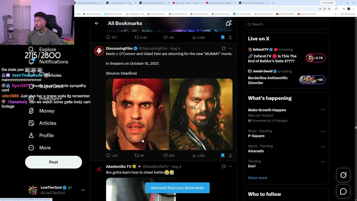The width and height of the screenshot is (357, 201).
Task: Open more options for the Dori trend
Action: (x=323, y=162)
